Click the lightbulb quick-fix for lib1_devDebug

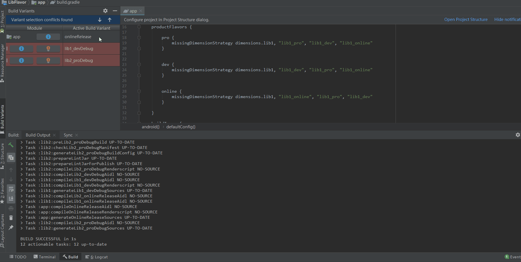[48, 48]
